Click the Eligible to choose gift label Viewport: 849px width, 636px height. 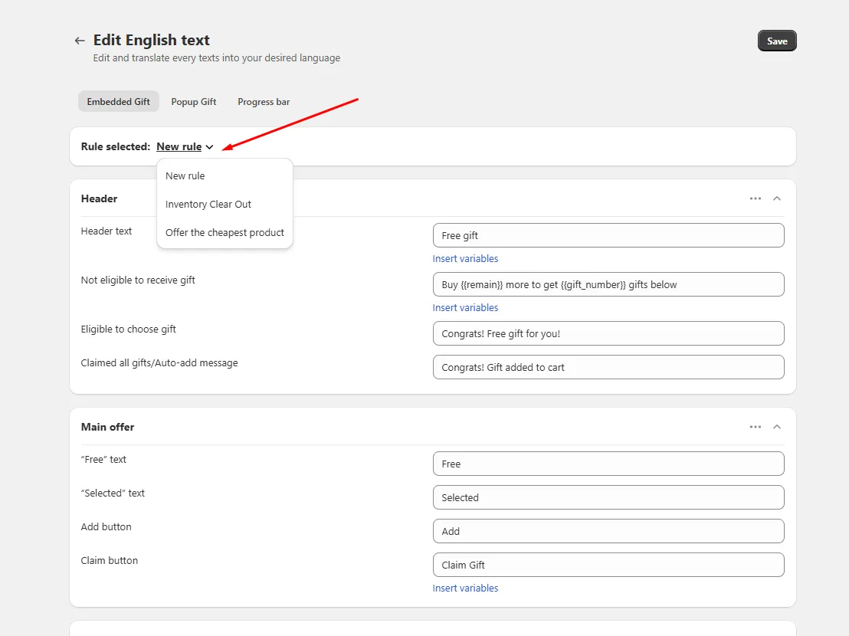pos(128,329)
